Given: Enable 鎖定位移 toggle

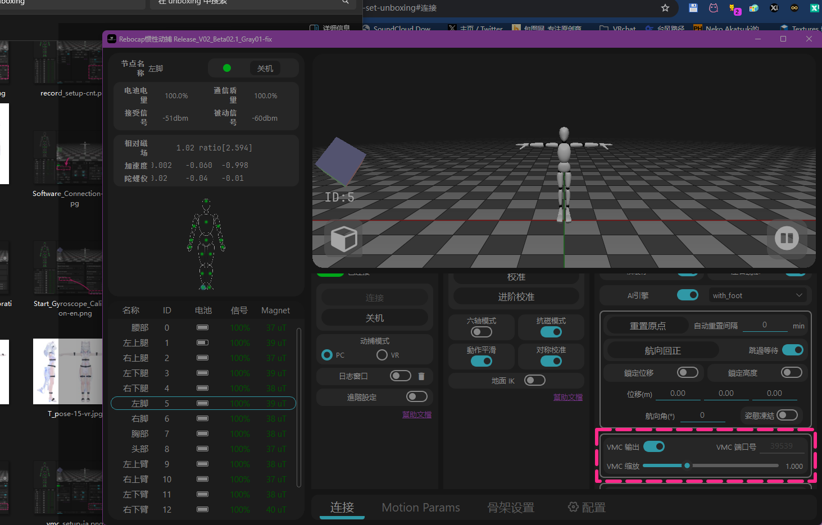Looking at the screenshot, I should tap(688, 372).
